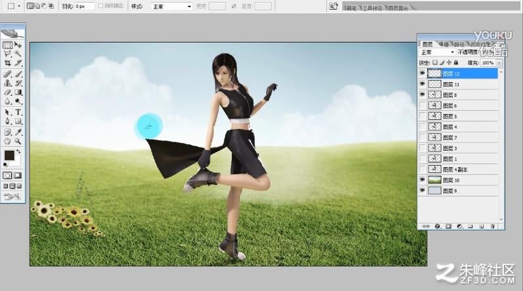Show layer 图层 6
The height and width of the screenshot is (291, 523).
[x=422, y=106]
